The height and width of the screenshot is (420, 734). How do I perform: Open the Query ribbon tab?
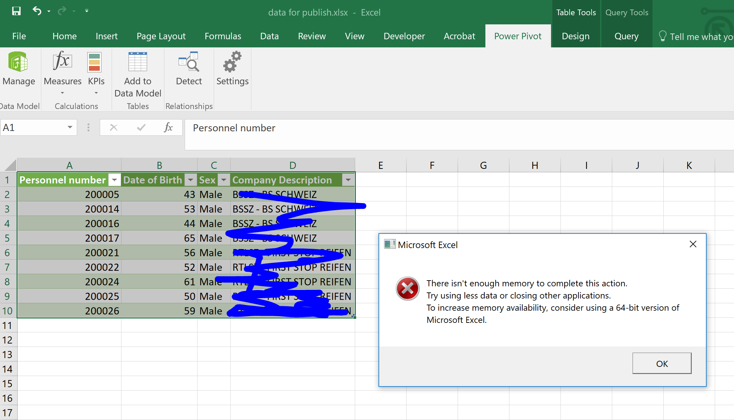(x=626, y=36)
